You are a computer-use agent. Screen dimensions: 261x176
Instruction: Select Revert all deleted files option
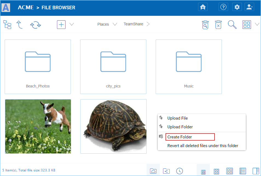202,146
